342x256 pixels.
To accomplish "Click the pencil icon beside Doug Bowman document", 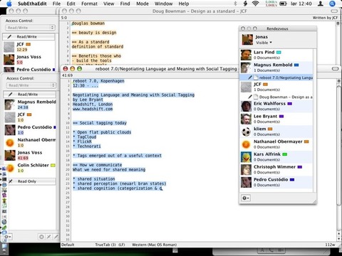I will pyautogui.click(x=250, y=97).
